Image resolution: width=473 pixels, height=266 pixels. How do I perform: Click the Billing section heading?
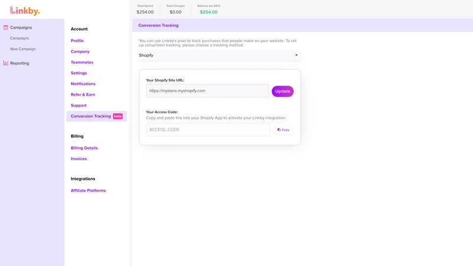click(77, 137)
